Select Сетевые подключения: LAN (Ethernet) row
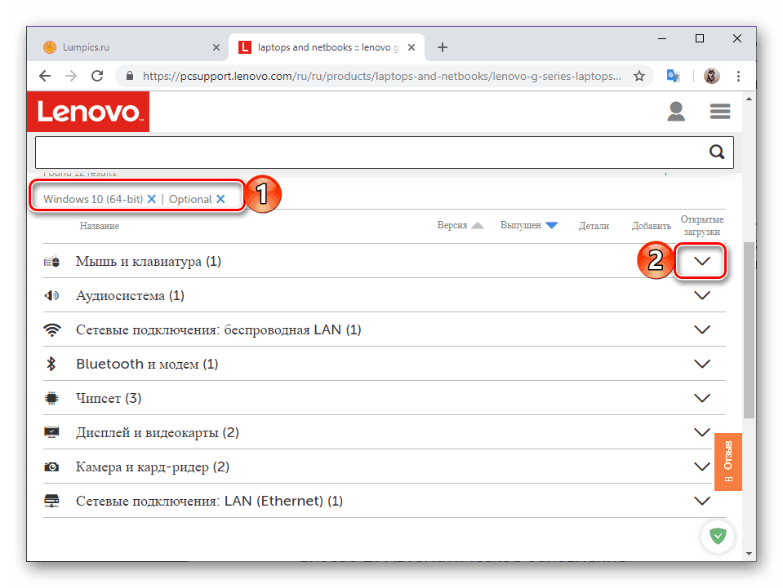 pos(384,501)
